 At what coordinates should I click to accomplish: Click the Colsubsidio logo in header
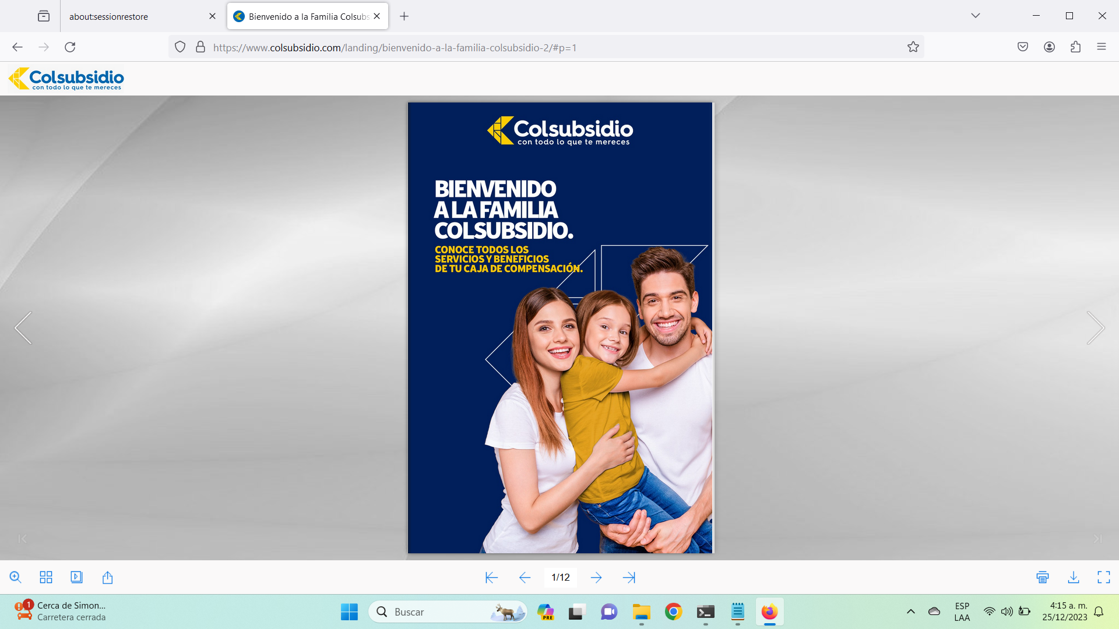click(x=66, y=79)
